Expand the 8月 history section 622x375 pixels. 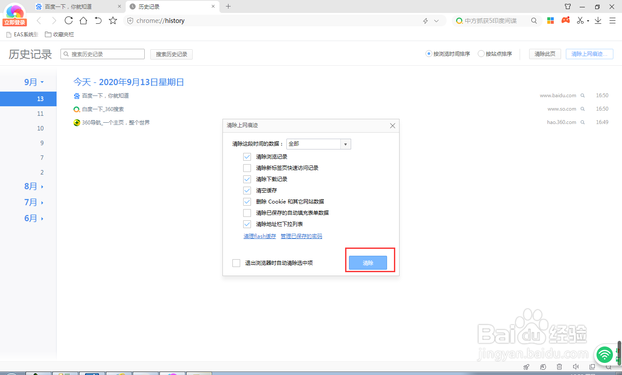tap(31, 186)
